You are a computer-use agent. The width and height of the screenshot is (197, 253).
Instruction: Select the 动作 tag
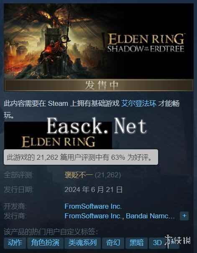pyautogui.click(x=15, y=243)
